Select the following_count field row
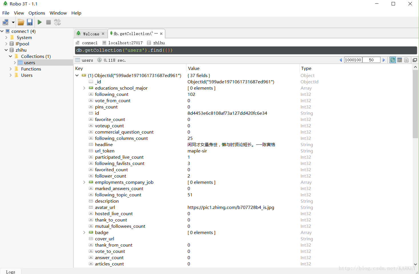The height and width of the screenshot is (274, 419). click(243, 94)
